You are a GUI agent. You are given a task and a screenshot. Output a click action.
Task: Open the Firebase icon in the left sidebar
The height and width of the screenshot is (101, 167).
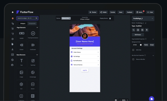tap(12, 44)
